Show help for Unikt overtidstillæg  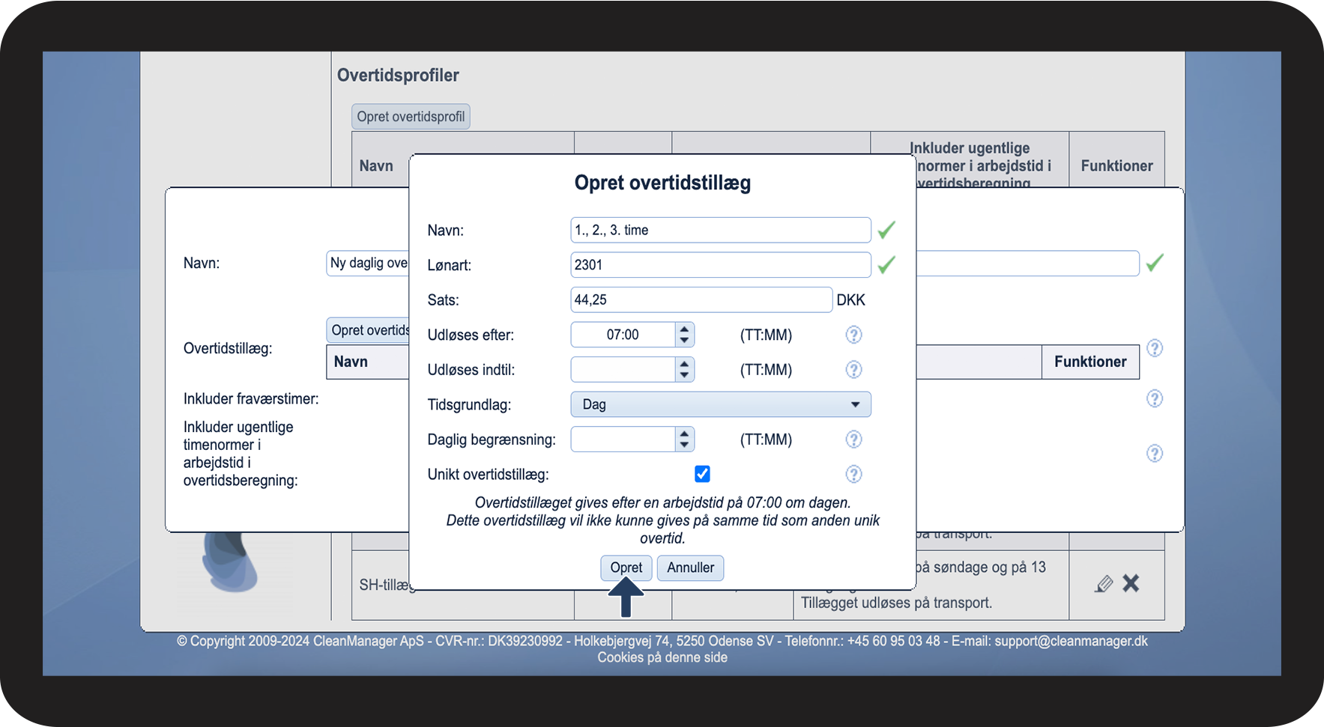tap(853, 474)
